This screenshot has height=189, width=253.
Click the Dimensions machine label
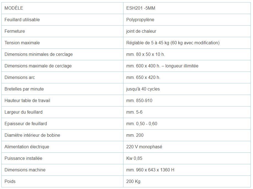(x=25, y=170)
